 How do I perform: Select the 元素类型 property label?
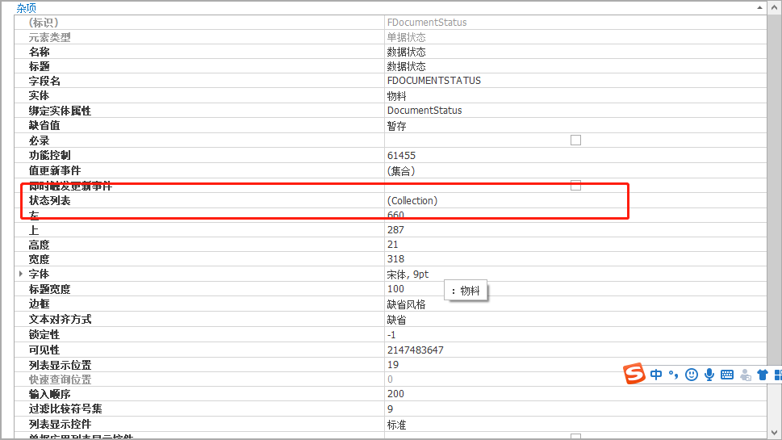49,37
